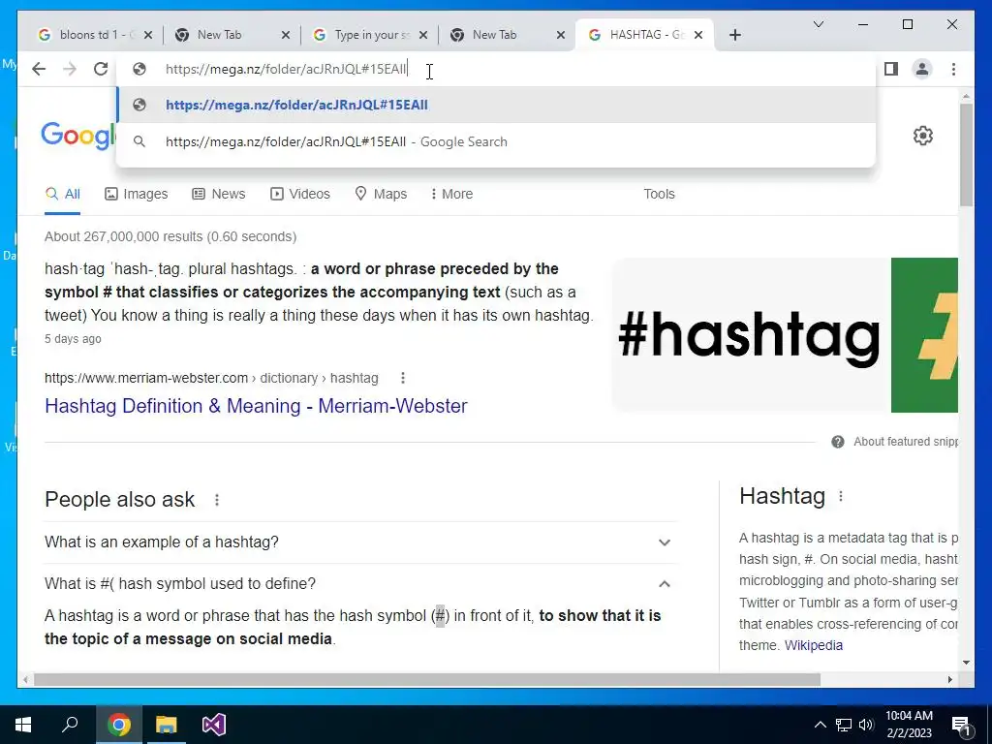Open Chrome's three-dot menu
The image size is (992, 744).
pyautogui.click(x=953, y=69)
